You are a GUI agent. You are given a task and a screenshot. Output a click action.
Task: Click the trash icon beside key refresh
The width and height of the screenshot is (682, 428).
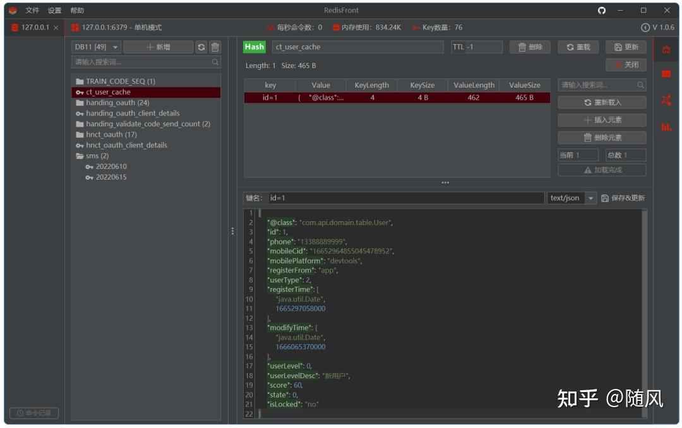pos(215,47)
